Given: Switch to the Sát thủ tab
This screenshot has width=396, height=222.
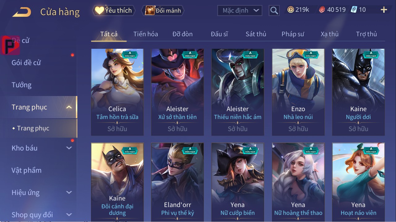Looking at the screenshot, I should [x=256, y=34].
